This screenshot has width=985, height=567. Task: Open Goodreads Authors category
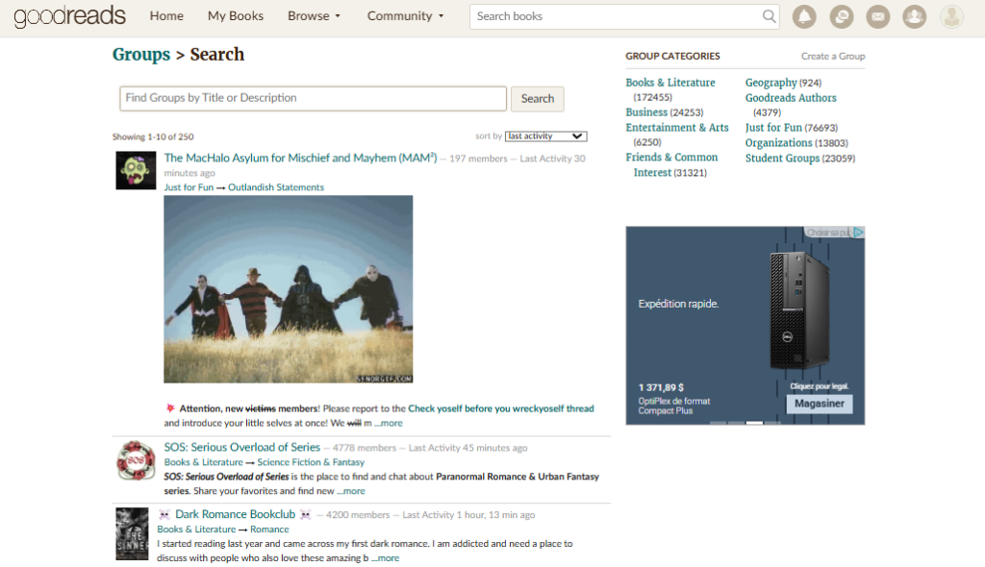(791, 98)
